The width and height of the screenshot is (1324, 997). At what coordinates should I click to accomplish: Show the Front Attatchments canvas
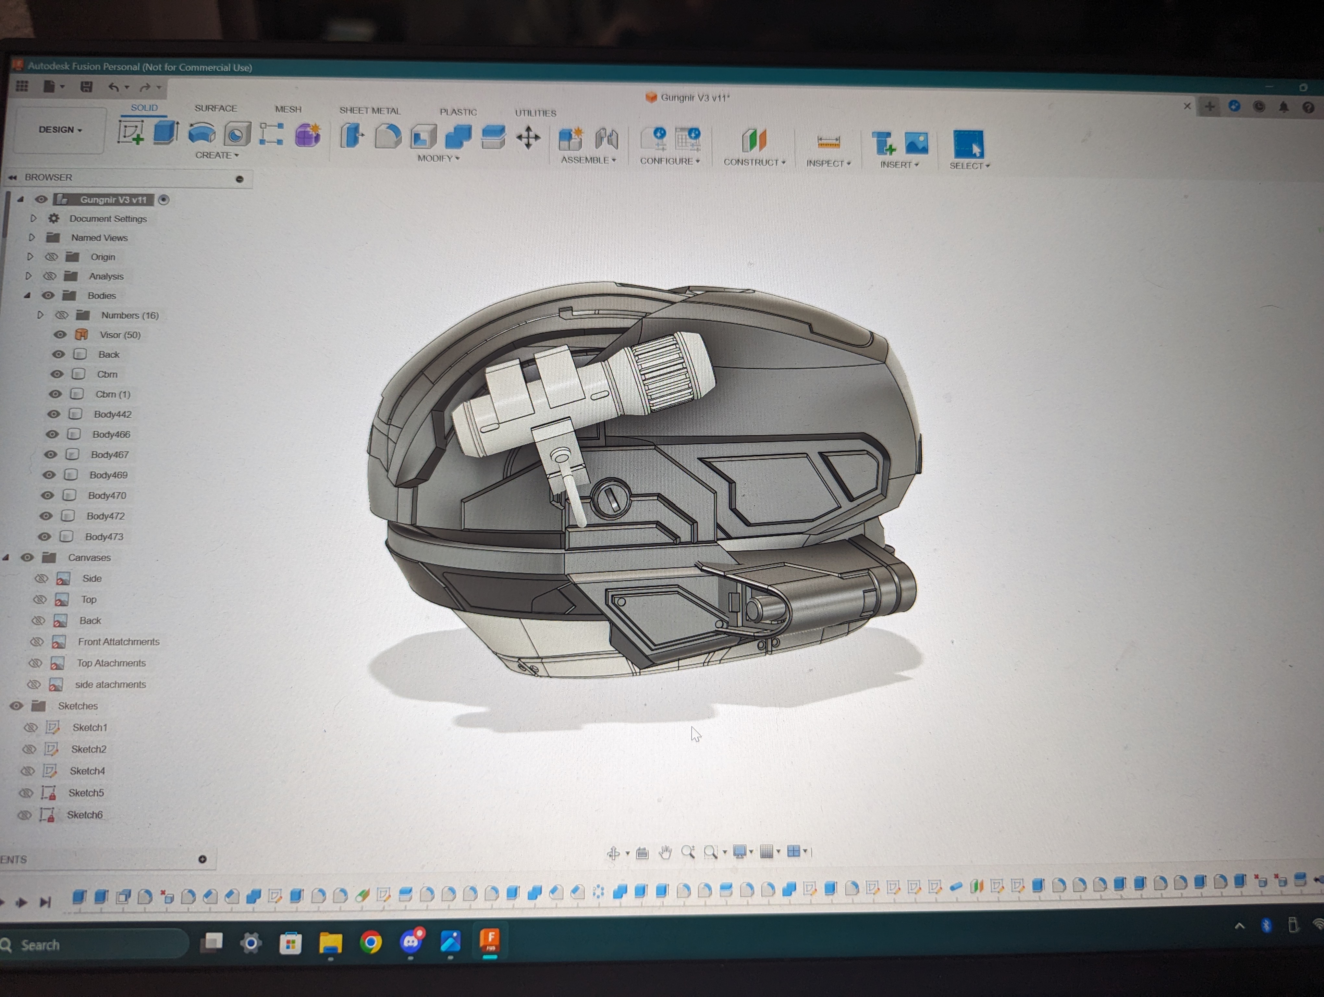tap(37, 642)
